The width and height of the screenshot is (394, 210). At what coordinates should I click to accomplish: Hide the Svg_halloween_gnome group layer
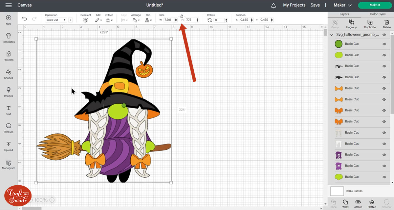coord(384,35)
